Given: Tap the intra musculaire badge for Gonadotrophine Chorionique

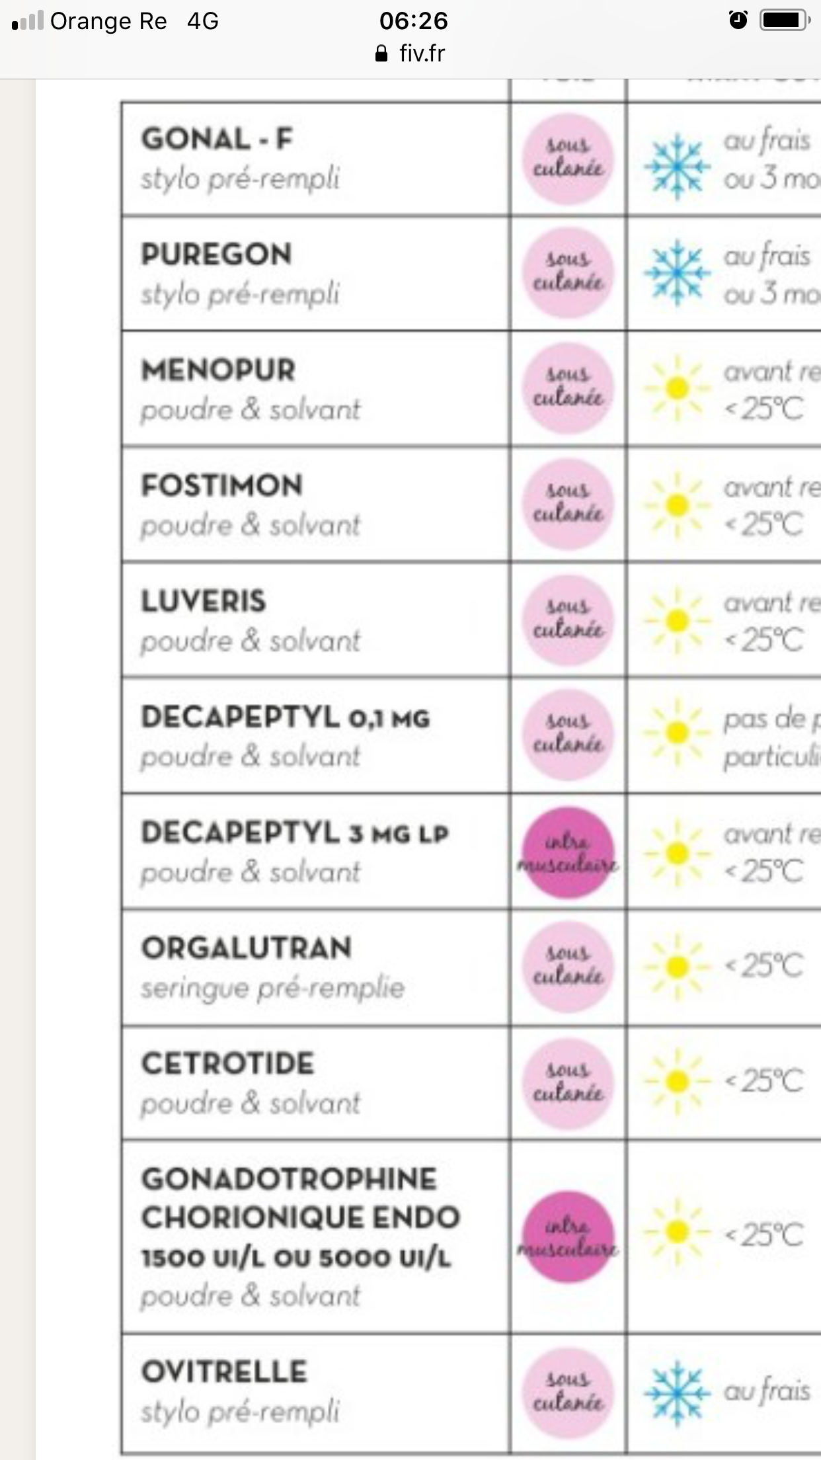Looking at the screenshot, I should [567, 1237].
